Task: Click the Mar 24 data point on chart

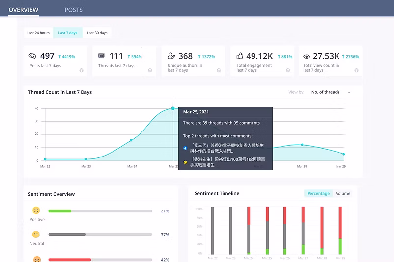Action: click(x=131, y=140)
